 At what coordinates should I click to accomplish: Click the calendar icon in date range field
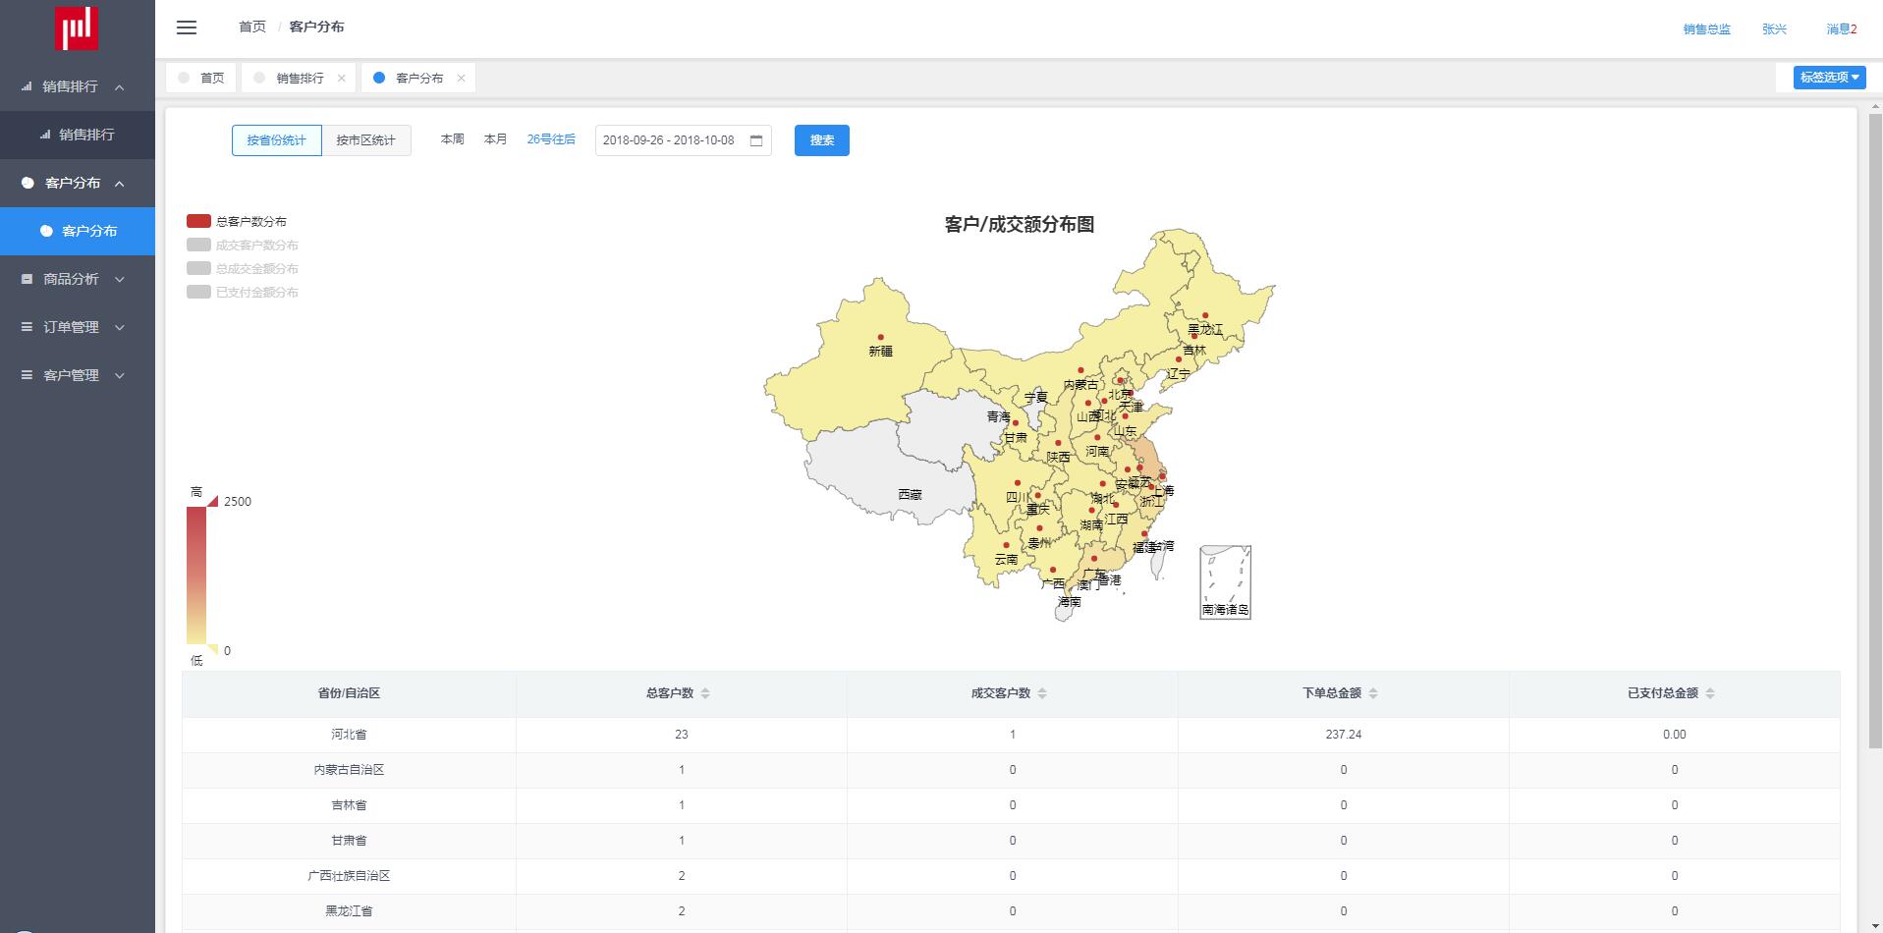pyautogui.click(x=756, y=140)
